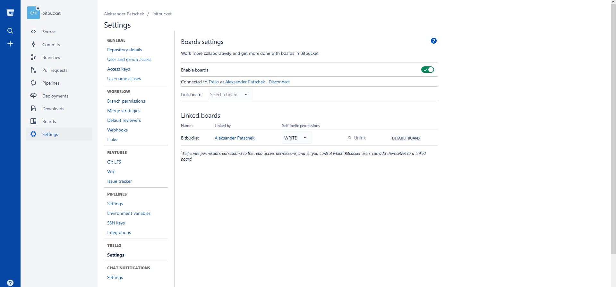Open the WRITE permissions dropdown
Viewport: 616px width, 287px height.
click(x=296, y=138)
